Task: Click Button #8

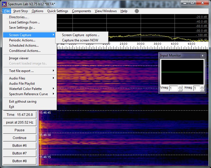Action: 20,161
